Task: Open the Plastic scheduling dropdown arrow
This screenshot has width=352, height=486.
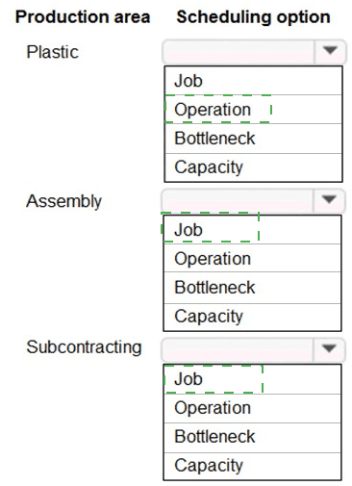Action: tap(330, 51)
